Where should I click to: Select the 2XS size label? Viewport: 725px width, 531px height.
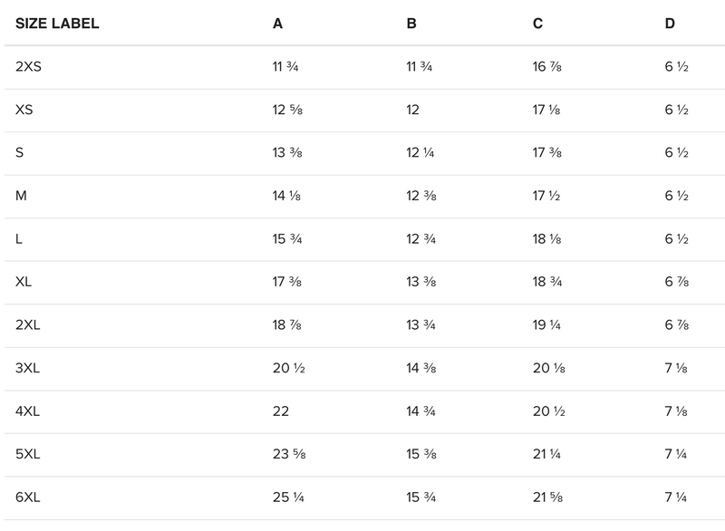pyautogui.click(x=28, y=67)
